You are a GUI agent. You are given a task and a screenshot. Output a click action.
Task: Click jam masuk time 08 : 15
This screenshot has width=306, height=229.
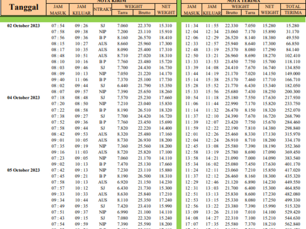[58, 44]
